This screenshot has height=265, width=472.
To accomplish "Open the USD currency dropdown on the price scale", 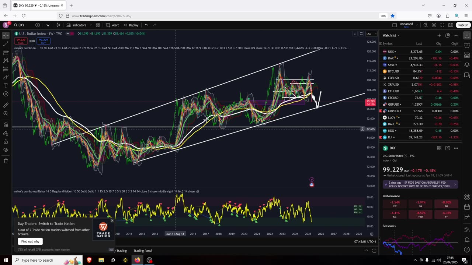I will tap(371, 34).
